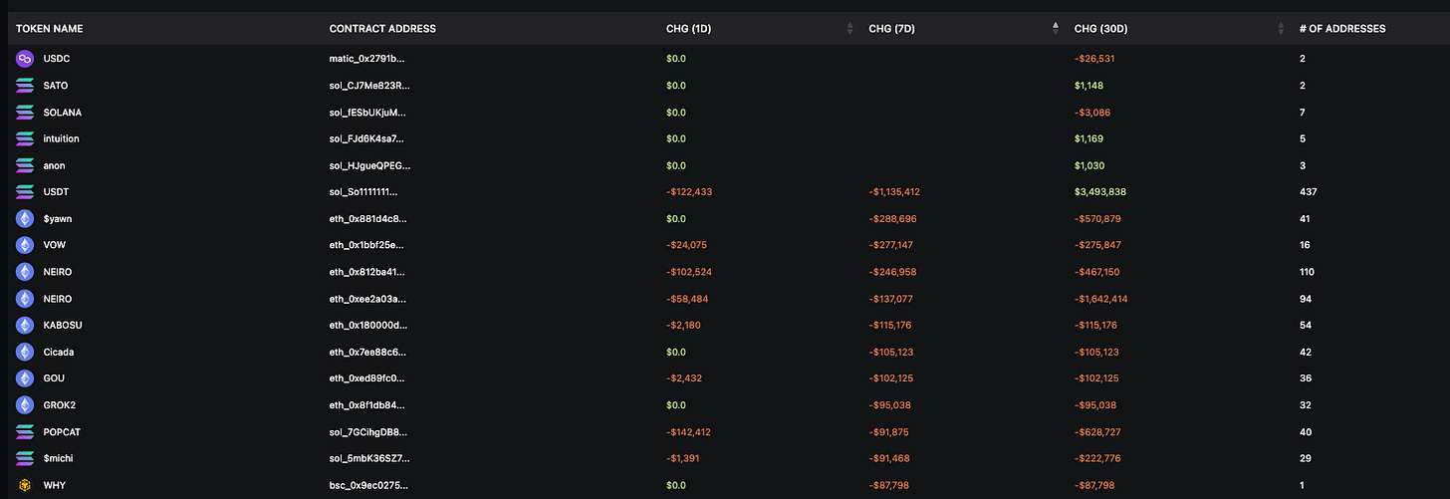1450x499 pixels.
Task: Open contract address matic_0x2791b...
Action: [367, 59]
